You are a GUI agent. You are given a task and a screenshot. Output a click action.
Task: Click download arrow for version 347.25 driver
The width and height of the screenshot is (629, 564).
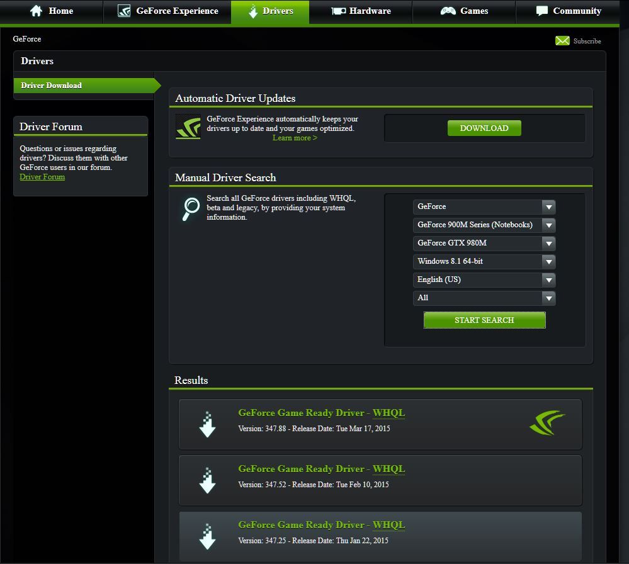(207, 537)
